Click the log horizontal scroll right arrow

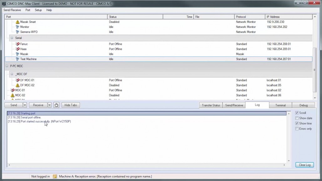click(x=284, y=165)
